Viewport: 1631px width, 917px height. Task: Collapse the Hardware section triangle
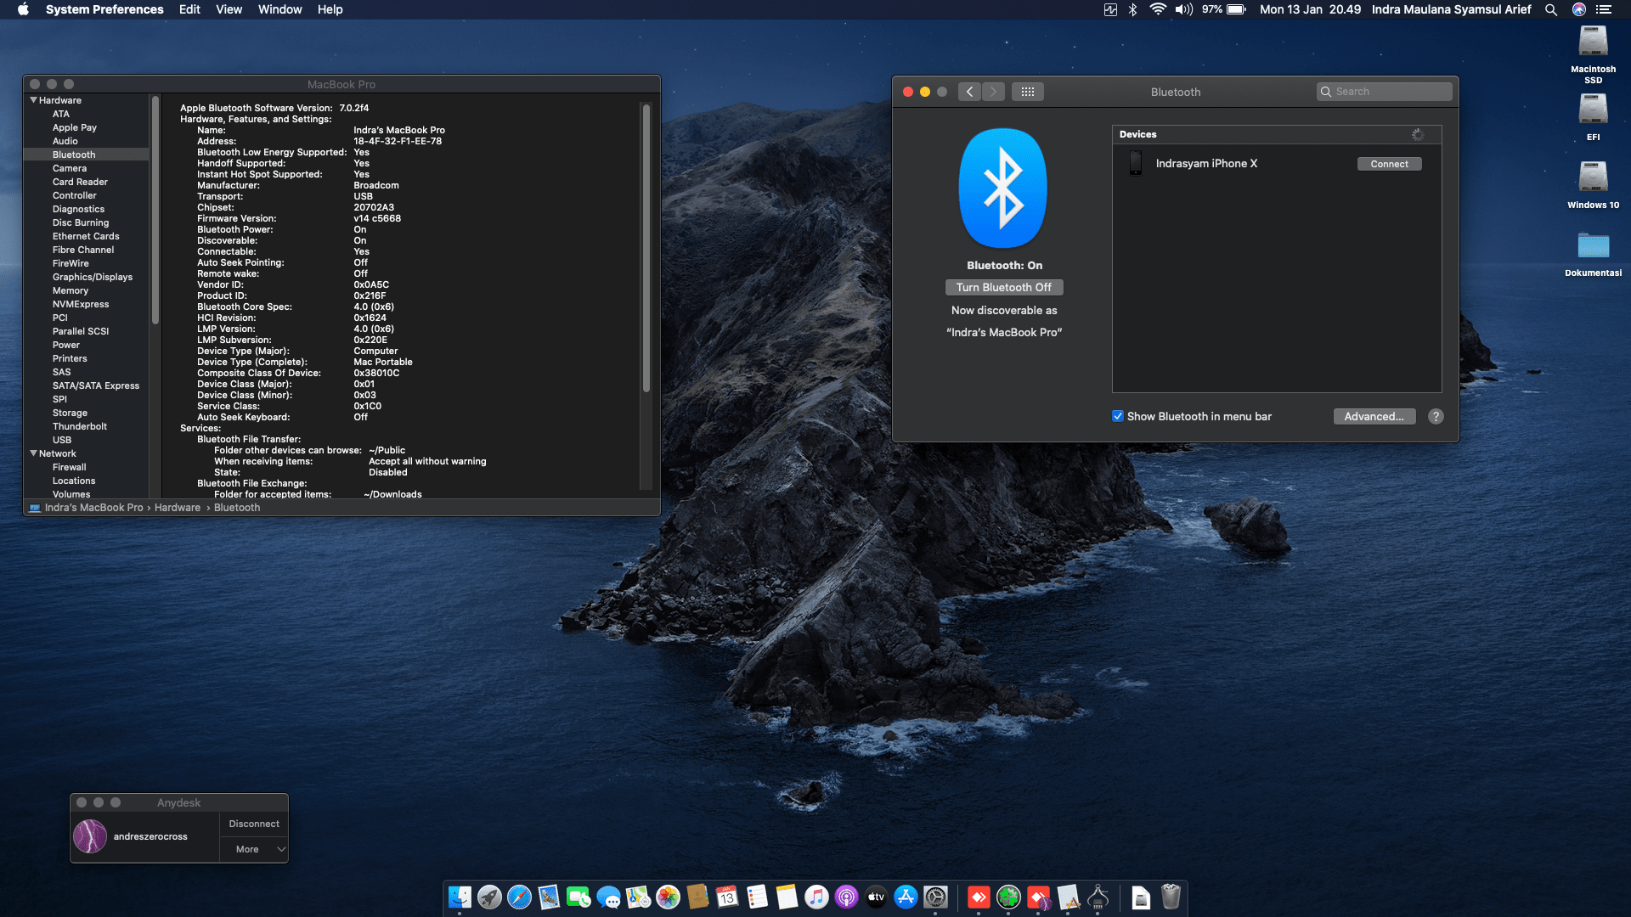coord(34,100)
